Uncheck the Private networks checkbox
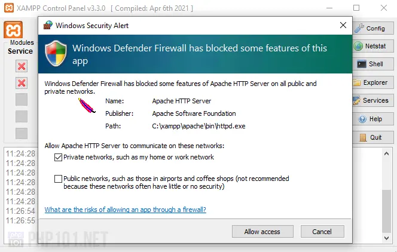397x252 pixels. 58,157
